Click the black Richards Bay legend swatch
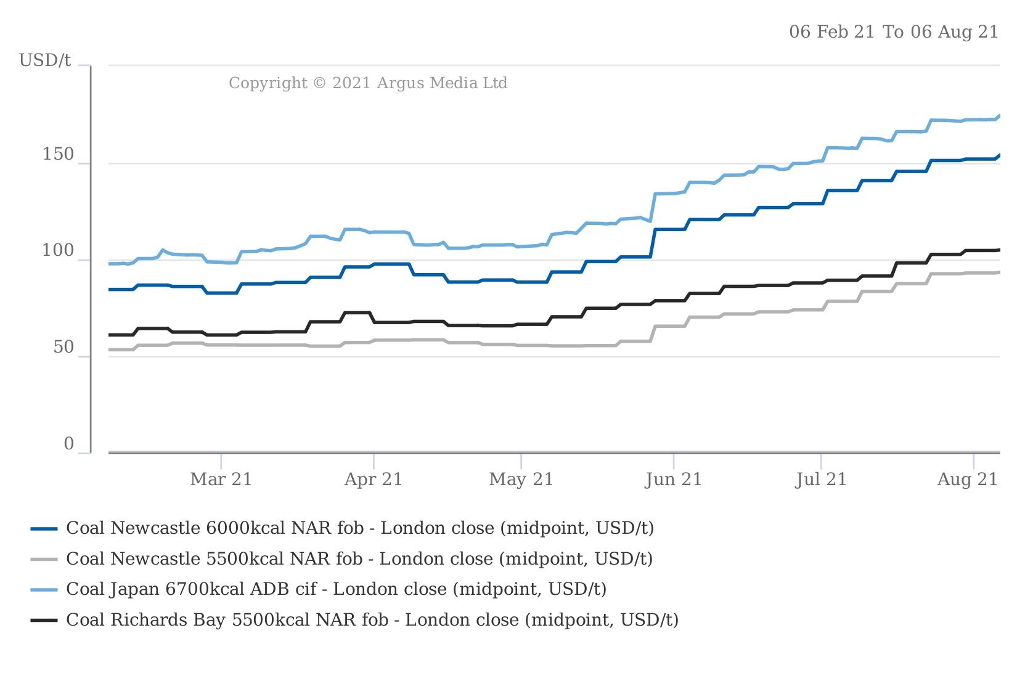Image resolution: width=1017 pixels, height=678 pixels. click(44, 620)
